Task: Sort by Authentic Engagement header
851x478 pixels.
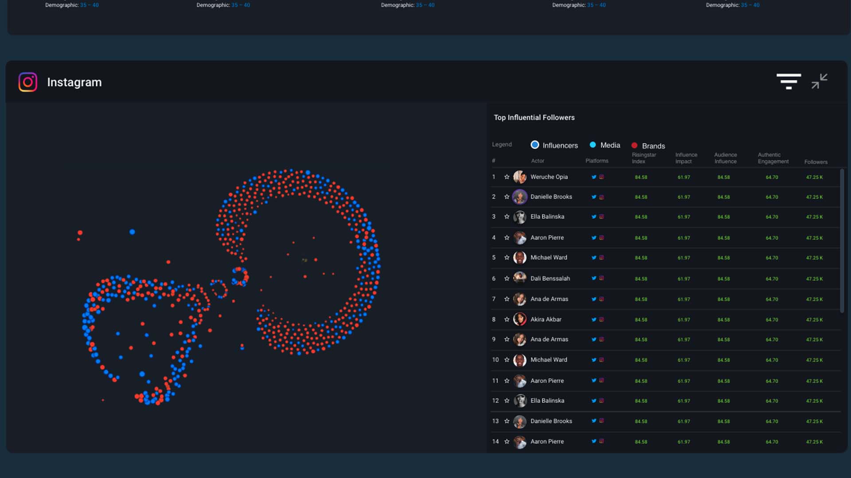Action: (773, 158)
